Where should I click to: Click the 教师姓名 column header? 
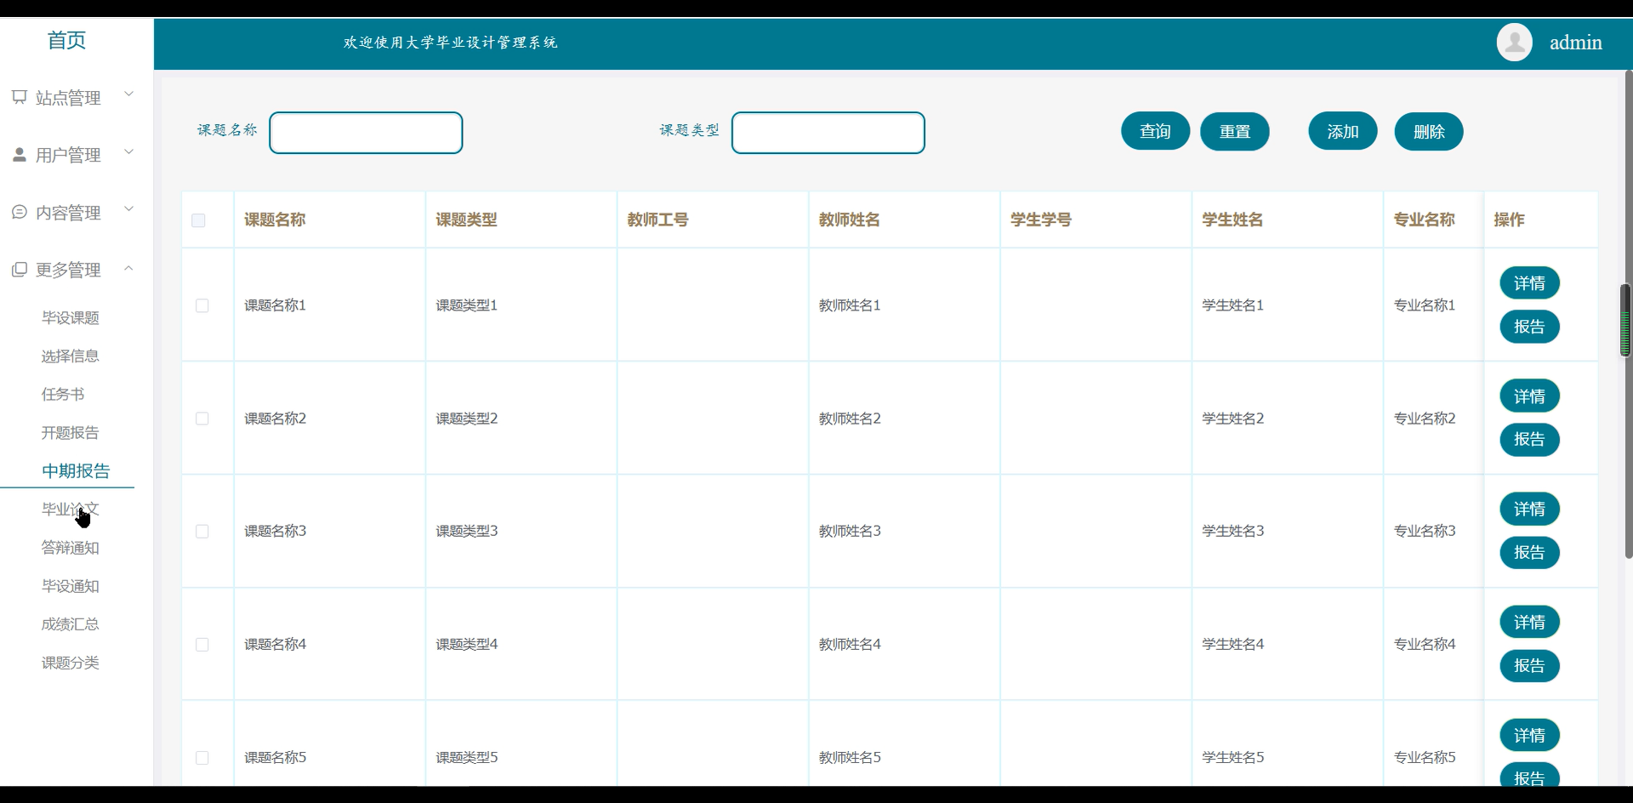(849, 219)
